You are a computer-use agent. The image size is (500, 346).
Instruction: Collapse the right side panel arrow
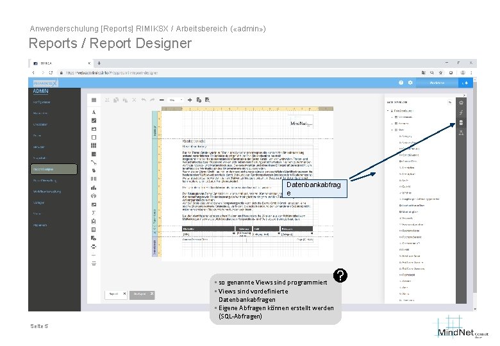pyautogui.click(x=464, y=95)
